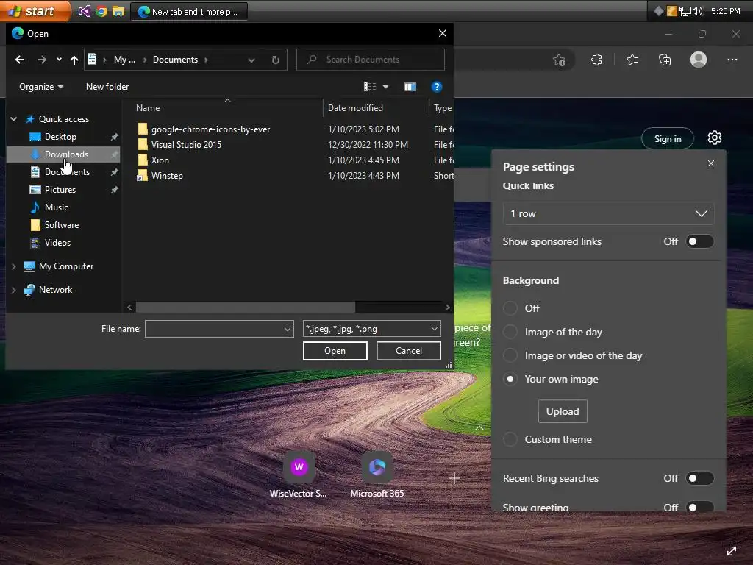Refresh the Documents folder listing
The width and height of the screenshot is (753, 565).
[x=276, y=60]
